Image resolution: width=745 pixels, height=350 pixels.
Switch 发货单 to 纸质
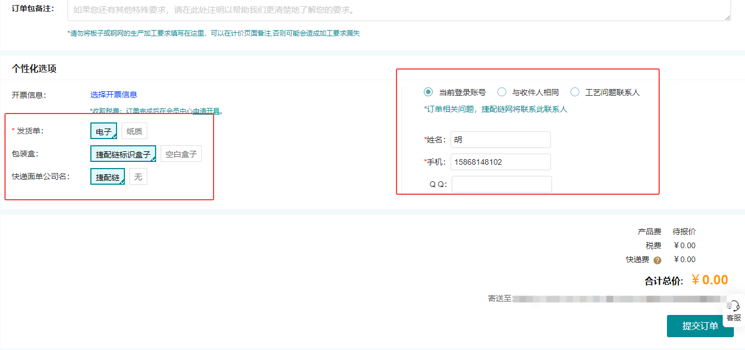(x=134, y=131)
